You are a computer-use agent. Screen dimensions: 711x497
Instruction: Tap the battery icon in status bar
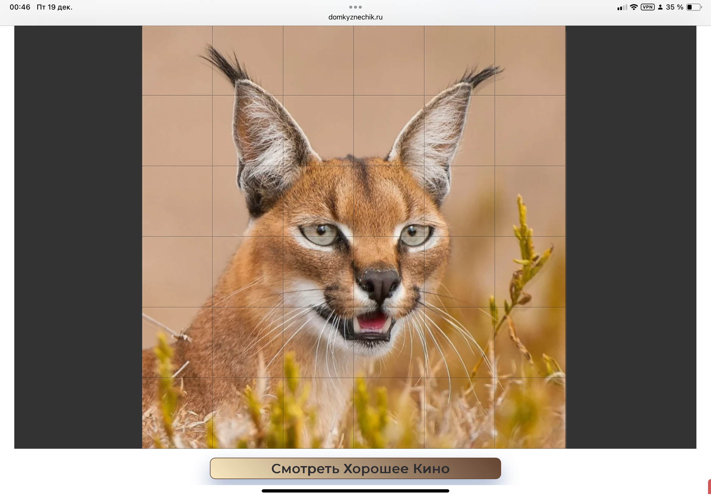pos(694,7)
